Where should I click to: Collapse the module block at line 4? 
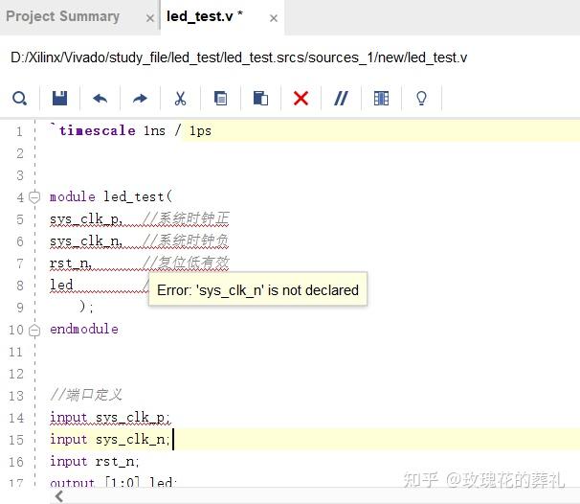coord(34,197)
